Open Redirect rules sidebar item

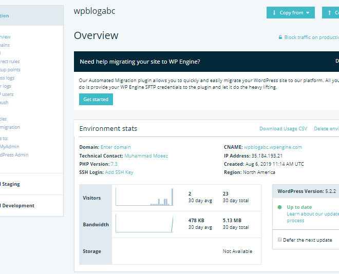click(x=10, y=62)
